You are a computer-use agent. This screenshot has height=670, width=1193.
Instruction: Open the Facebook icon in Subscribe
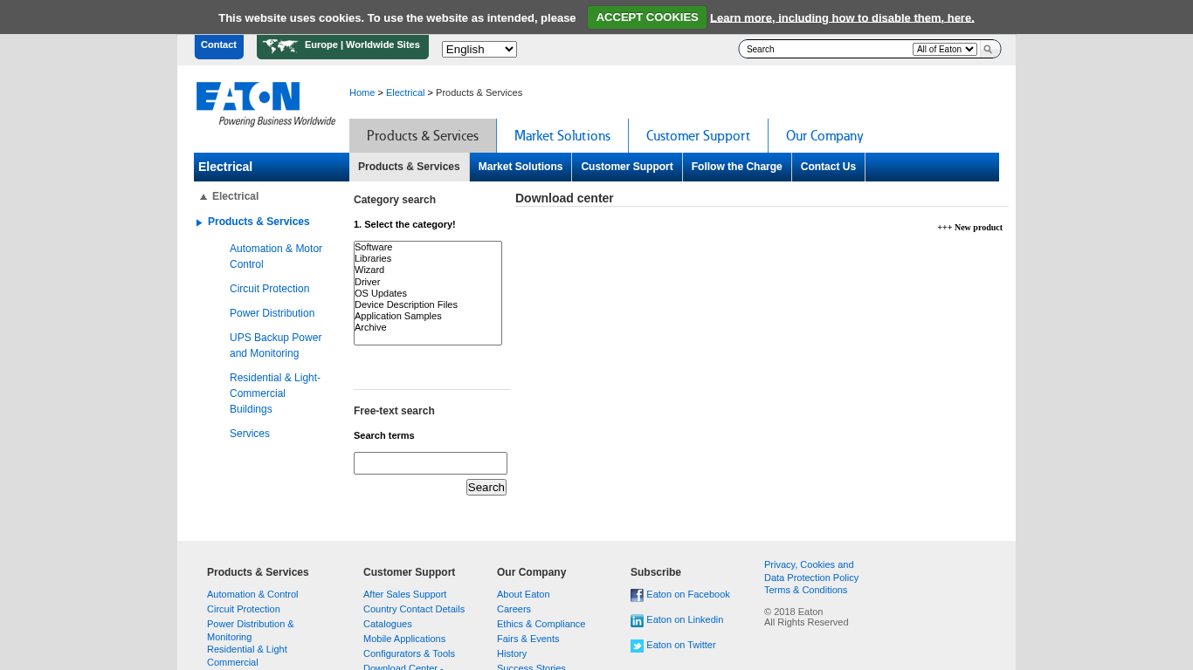pyautogui.click(x=637, y=596)
